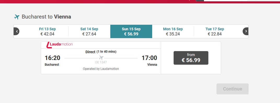This screenshot has width=280, height=103.
Task: Select the Sat 14 Sep date tab
Action: pyautogui.click(x=89, y=31)
